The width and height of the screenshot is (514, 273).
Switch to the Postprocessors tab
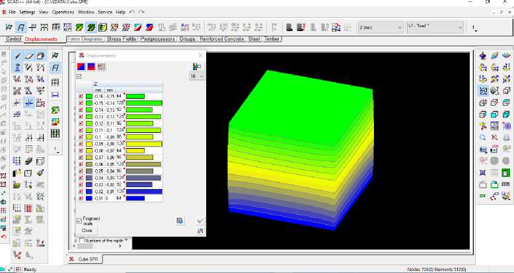coord(157,39)
